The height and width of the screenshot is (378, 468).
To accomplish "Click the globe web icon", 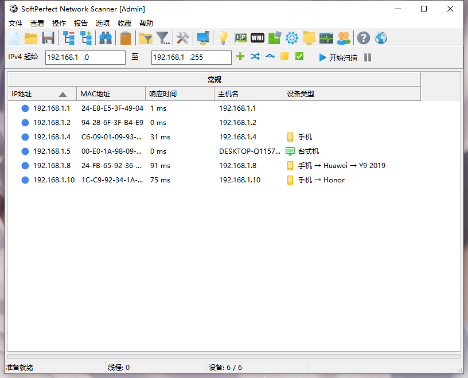I will click(381, 38).
